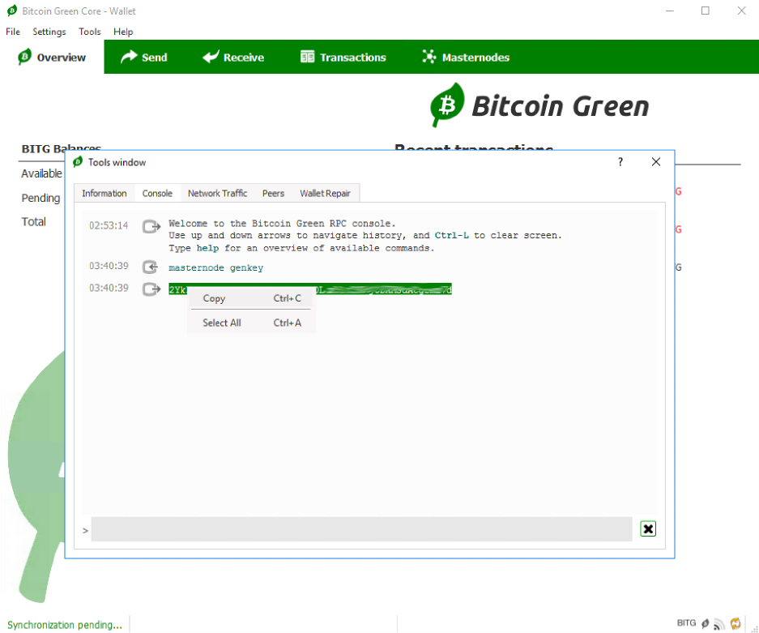Click the Bitcoin Green logo on overview
This screenshot has width=759, height=633.
tap(539, 105)
